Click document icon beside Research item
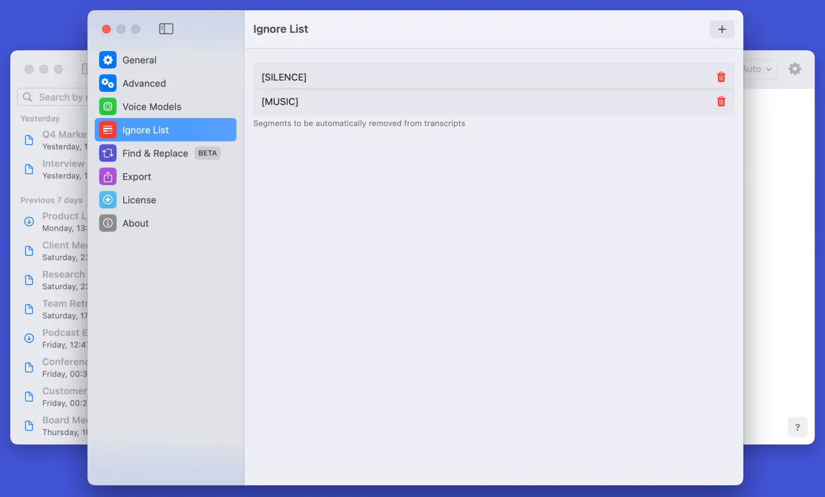The width and height of the screenshot is (825, 497). click(29, 280)
